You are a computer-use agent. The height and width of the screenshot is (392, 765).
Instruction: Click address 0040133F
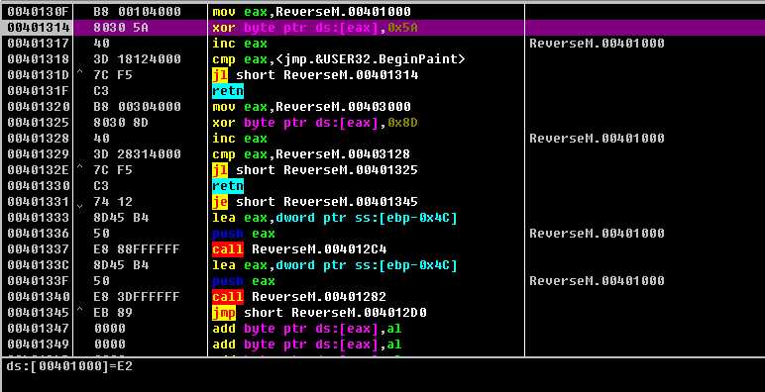click(x=39, y=281)
